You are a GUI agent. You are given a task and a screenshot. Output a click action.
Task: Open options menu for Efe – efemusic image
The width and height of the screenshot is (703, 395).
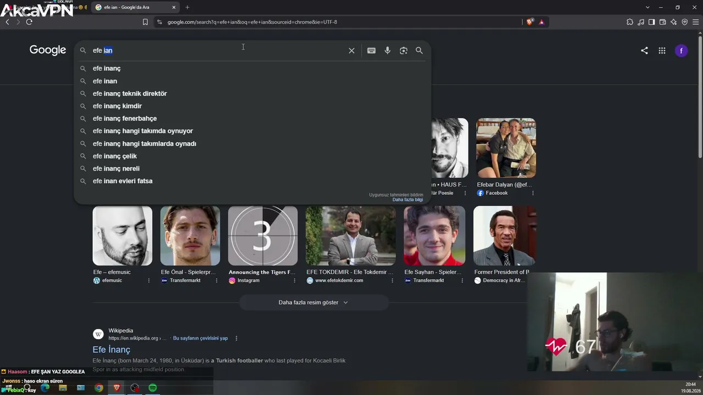pos(149,280)
